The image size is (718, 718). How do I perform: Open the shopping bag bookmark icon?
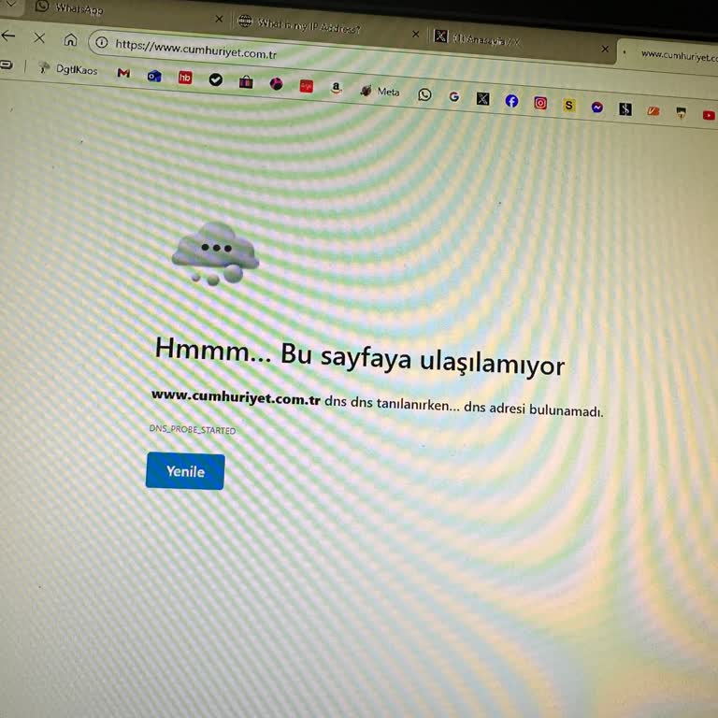[x=246, y=82]
